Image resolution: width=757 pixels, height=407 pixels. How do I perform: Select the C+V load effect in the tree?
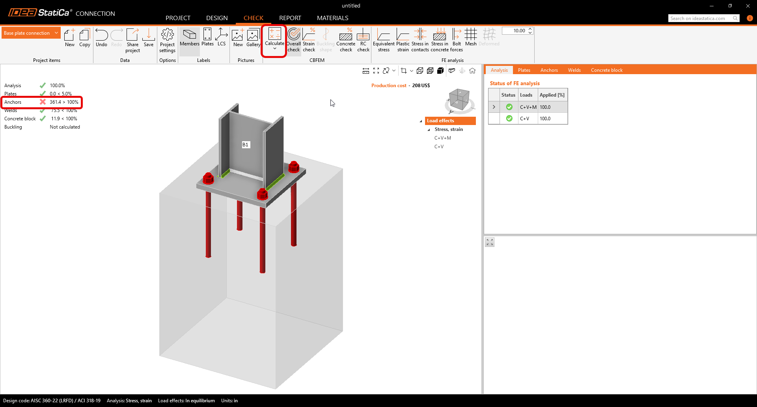(439, 147)
